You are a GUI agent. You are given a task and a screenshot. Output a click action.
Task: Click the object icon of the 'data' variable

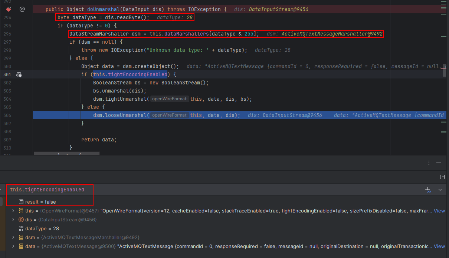pos(21,246)
